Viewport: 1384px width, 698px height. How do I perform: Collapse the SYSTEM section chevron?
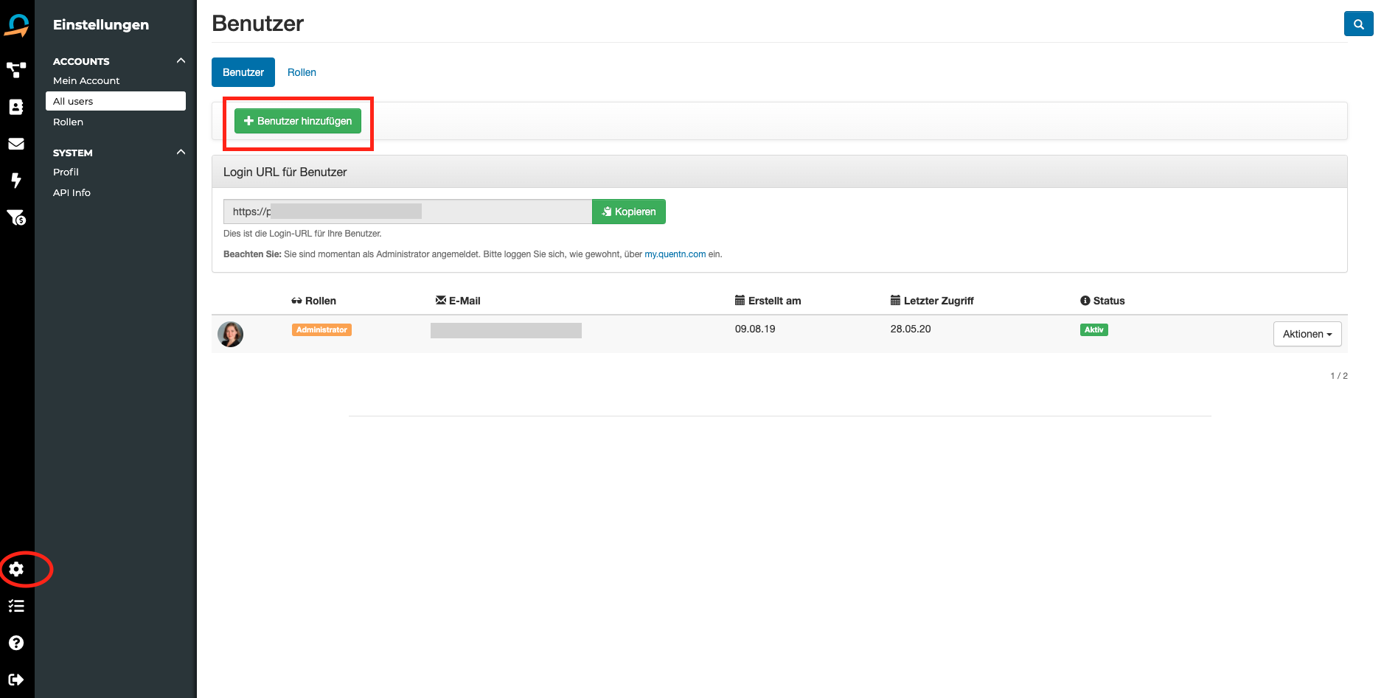181,152
